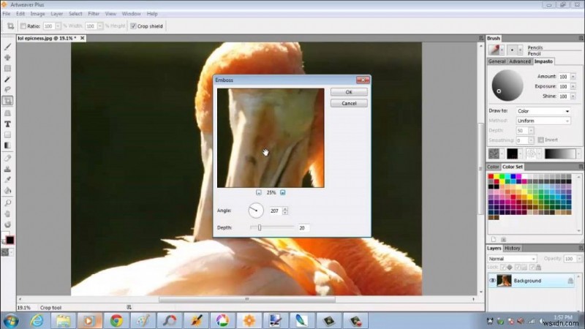Screen dimensions: 585x329
Task: Select the Lasso tool
Action: 7,89
